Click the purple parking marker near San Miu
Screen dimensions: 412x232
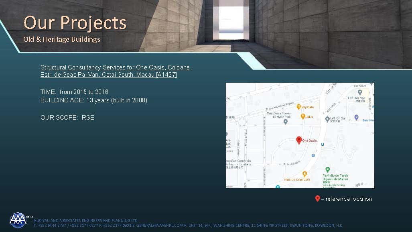[x=356, y=117]
